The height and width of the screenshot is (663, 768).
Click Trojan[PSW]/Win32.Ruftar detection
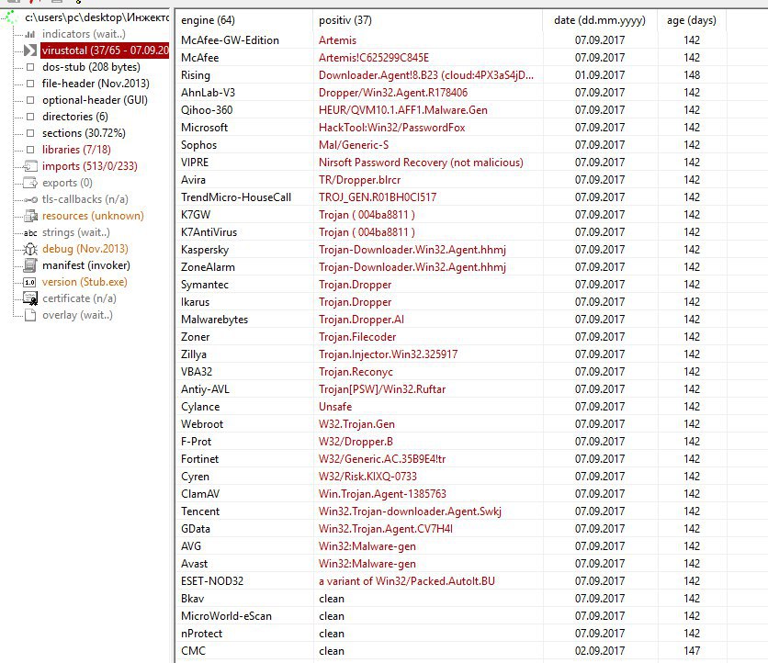382,389
